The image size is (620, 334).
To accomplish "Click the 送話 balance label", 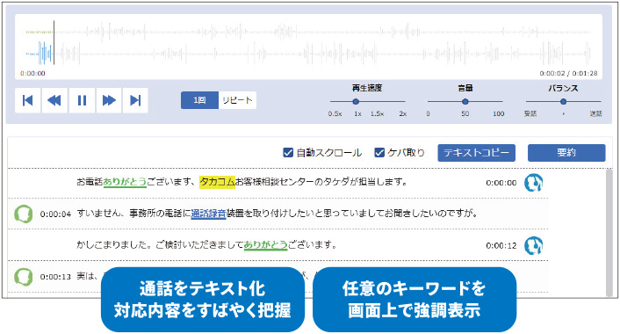I will [595, 113].
